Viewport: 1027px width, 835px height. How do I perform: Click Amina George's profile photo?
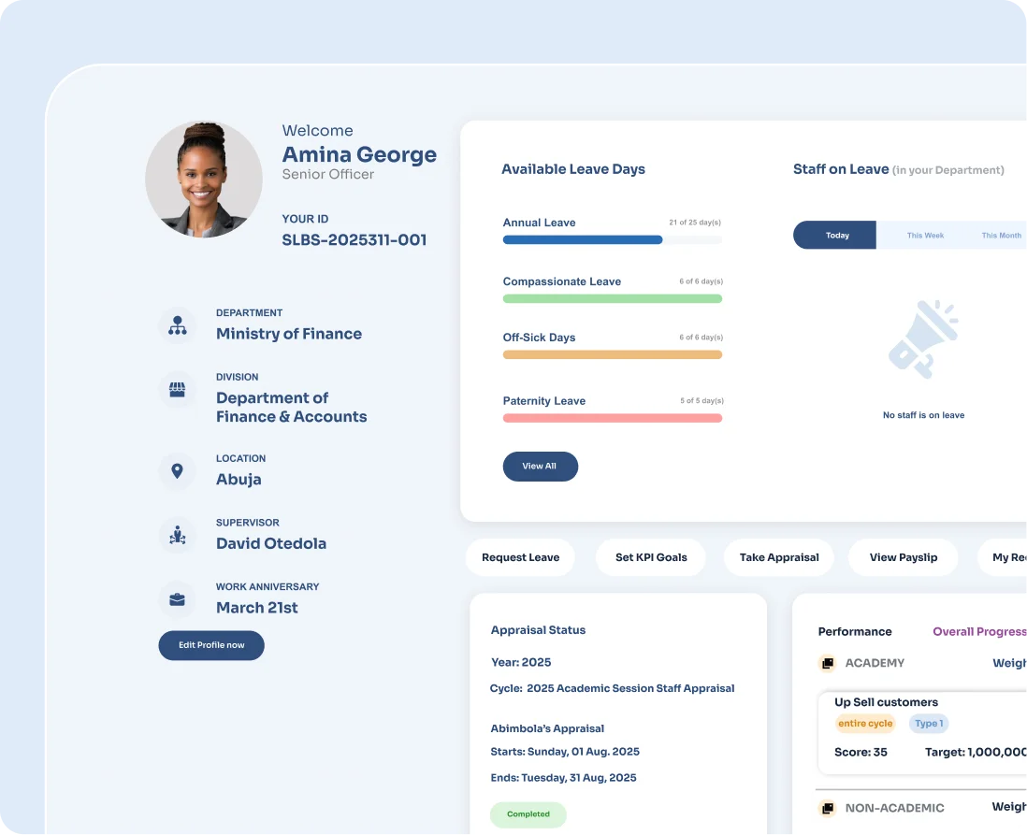[203, 180]
